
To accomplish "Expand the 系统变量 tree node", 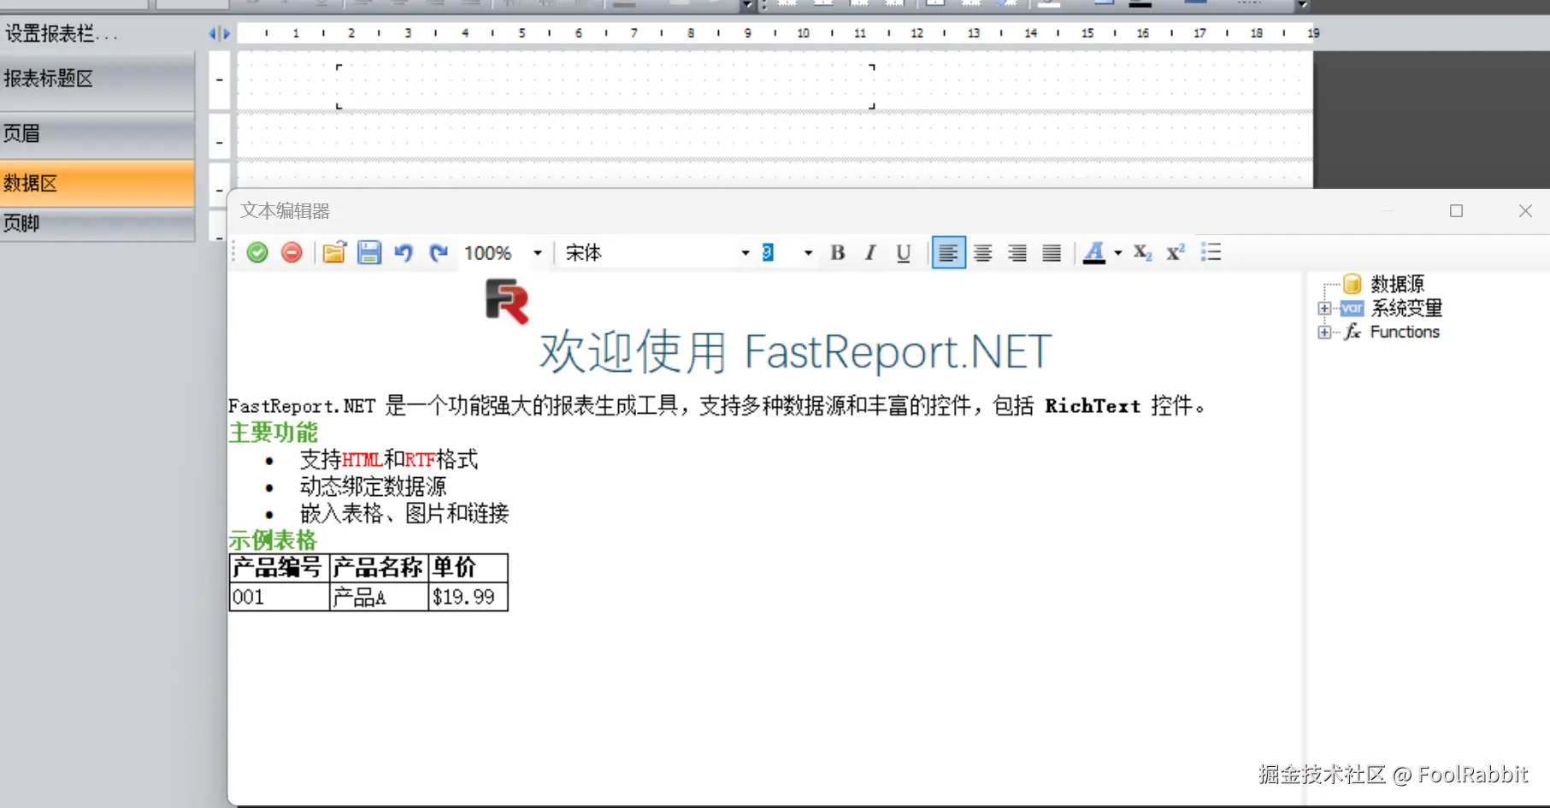I will 1324,309.
